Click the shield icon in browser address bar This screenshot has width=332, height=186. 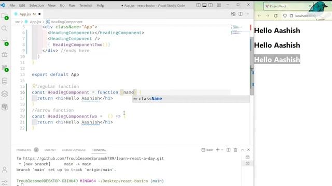[285, 16]
